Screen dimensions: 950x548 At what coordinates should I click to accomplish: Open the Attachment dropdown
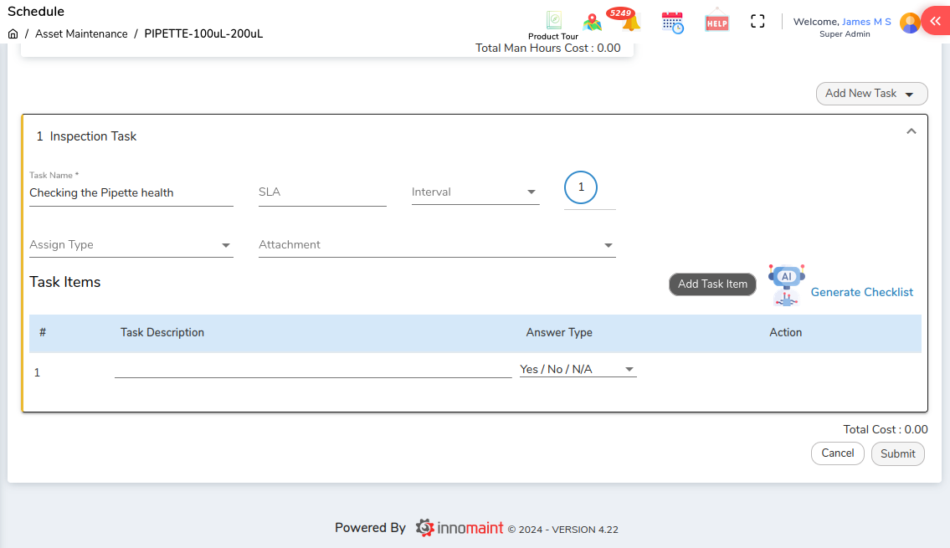[x=436, y=245]
